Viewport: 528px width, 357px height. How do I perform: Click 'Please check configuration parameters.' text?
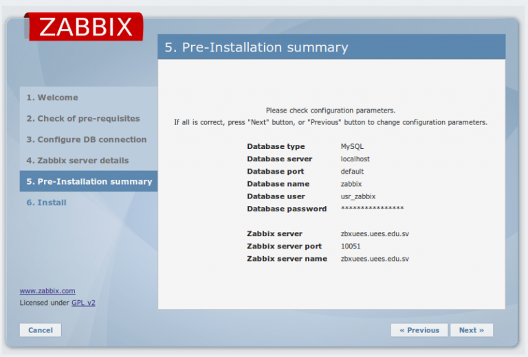pyautogui.click(x=331, y=111)
